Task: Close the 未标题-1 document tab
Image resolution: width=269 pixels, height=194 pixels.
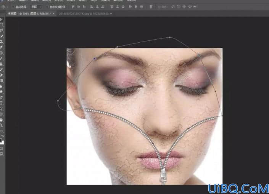Action: tap(54, 14)
